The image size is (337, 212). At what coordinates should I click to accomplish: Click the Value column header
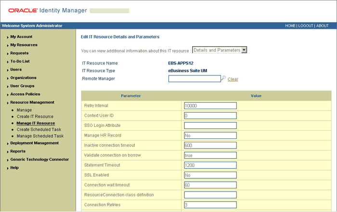tap(256, 96)
